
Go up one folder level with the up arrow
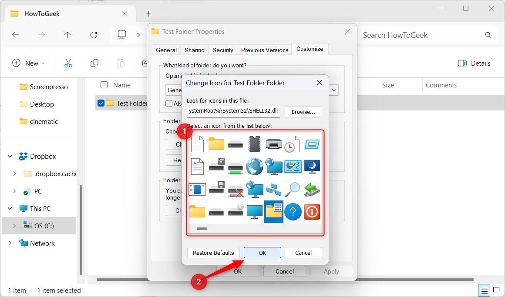click(67, 35)
